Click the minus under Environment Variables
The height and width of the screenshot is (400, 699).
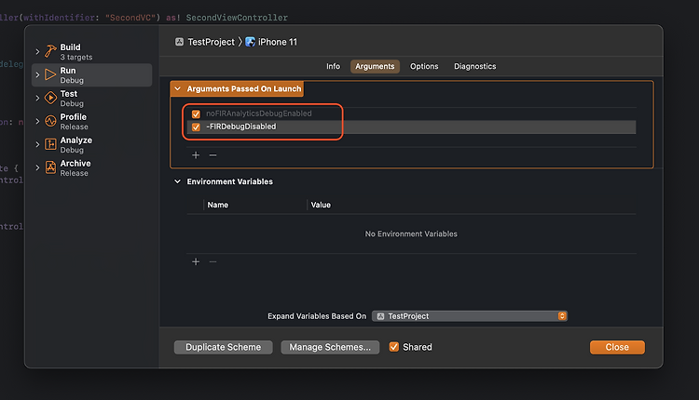[213, 261]
